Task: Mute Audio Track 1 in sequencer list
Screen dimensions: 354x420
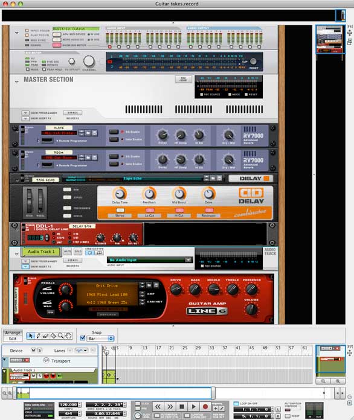Action: coord(33,376)
